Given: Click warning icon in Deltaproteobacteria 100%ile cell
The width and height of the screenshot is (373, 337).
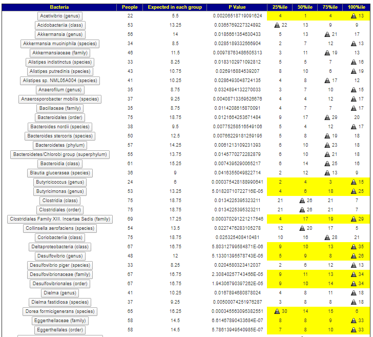Looking at the screenshot, I should (354, 247).
